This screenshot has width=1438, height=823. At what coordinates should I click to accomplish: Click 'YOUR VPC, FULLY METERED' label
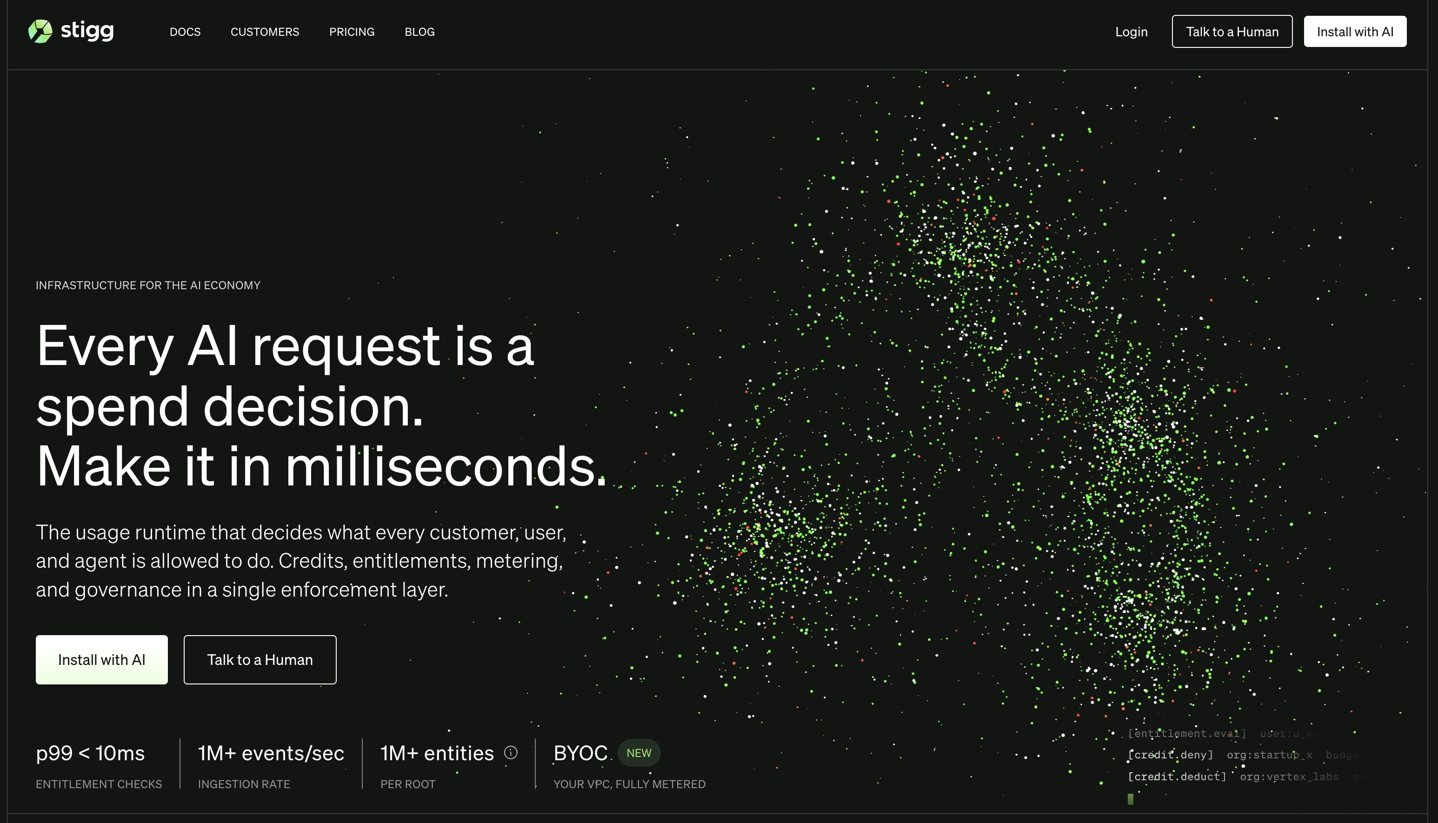pos(629,784)
